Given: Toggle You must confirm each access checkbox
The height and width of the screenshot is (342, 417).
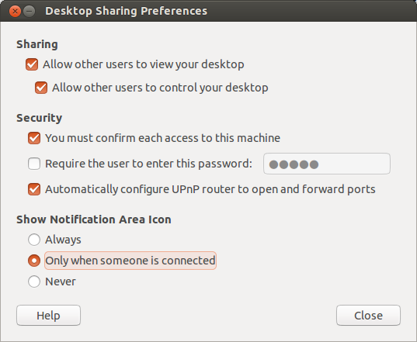Looking at the screenshot, I should pos(34,138).
